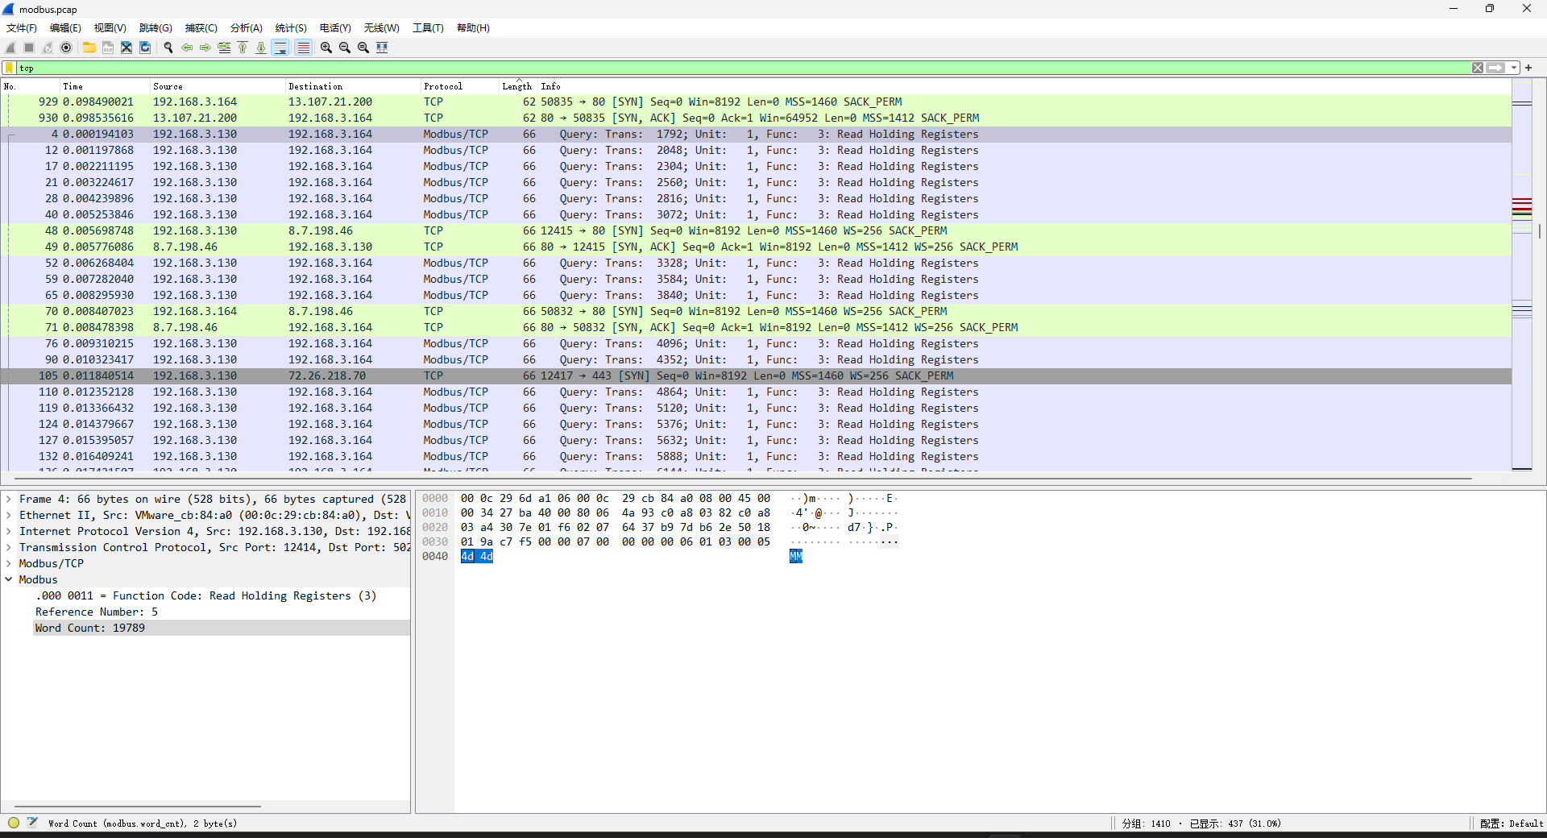Click the capture file comment icon in status bar
The height and width of the screenshot is (838, 1547).
[x=32, y=823]
